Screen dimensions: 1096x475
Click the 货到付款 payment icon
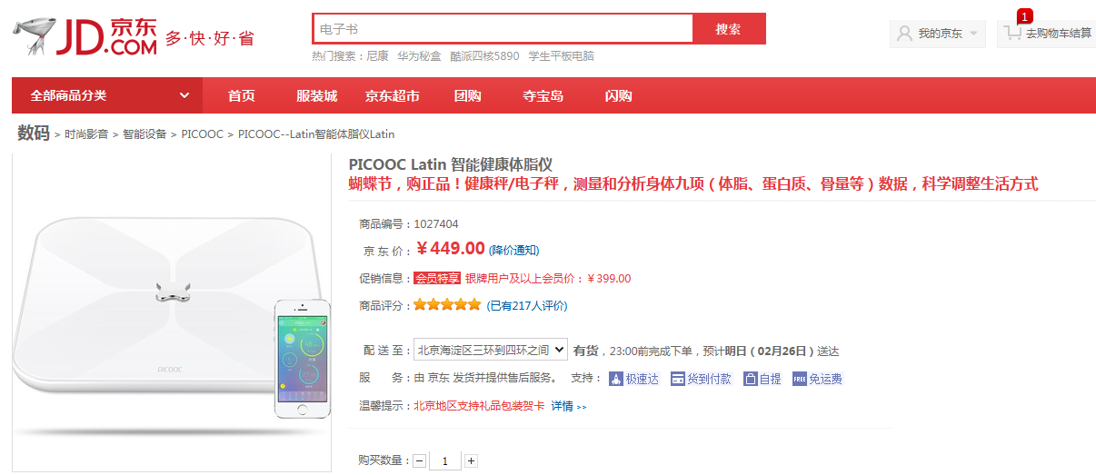[678, 379]
